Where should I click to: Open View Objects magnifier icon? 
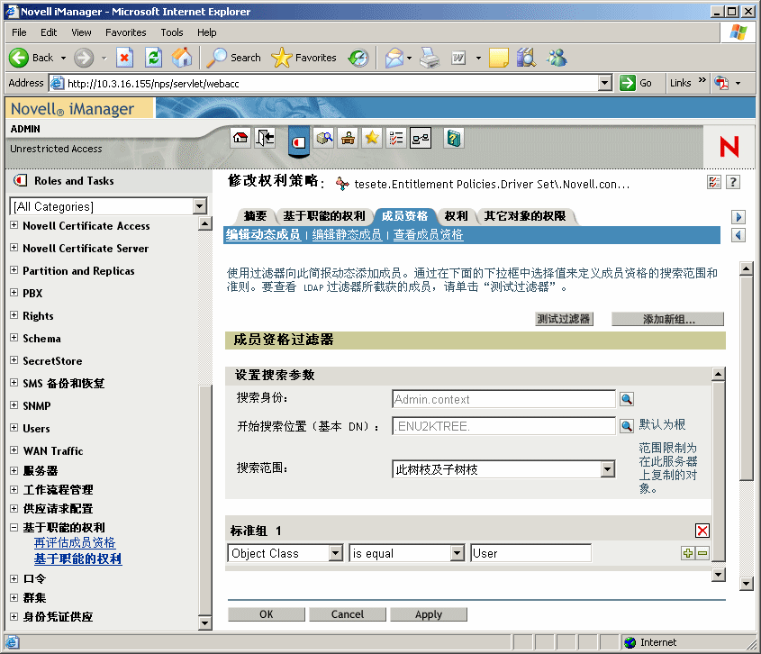(324, 138)
